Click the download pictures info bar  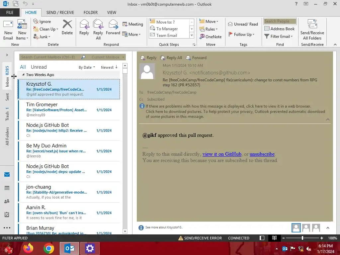click(x=235, y=114)
